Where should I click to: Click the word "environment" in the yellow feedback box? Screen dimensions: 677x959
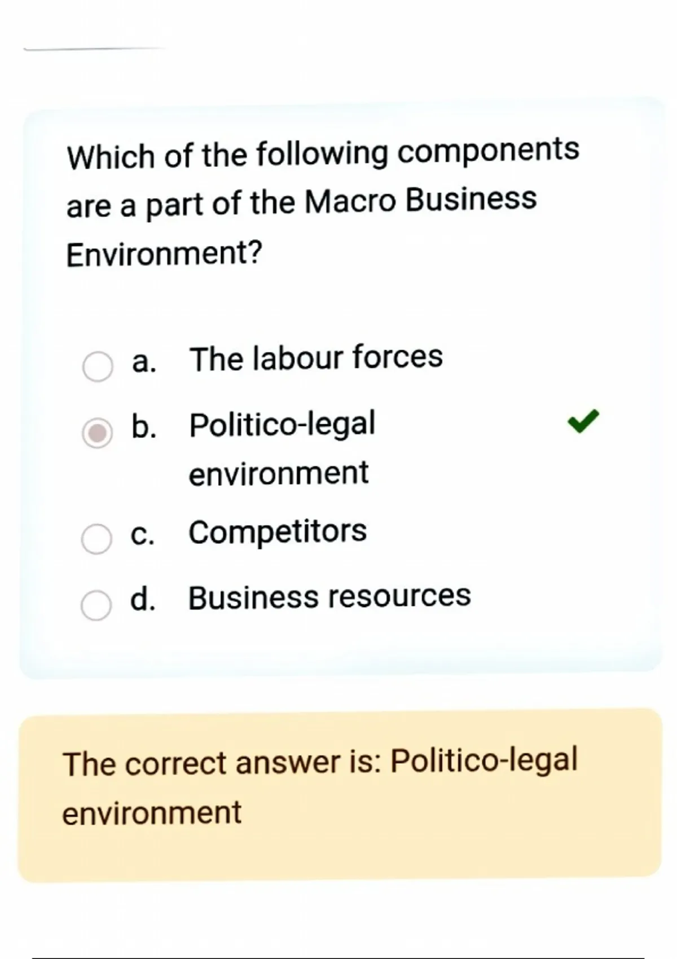pyautogui.click(x=152, y=813)
